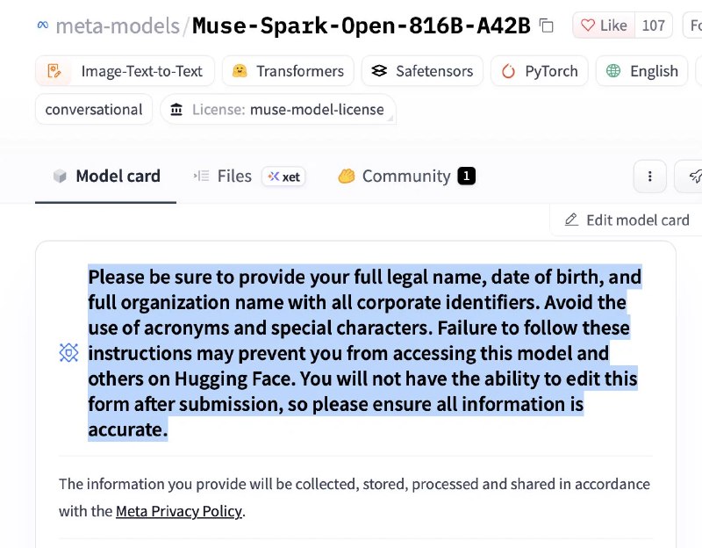Open the Model card tab
This screenshot has width=702, height=548.
[106, 177]
